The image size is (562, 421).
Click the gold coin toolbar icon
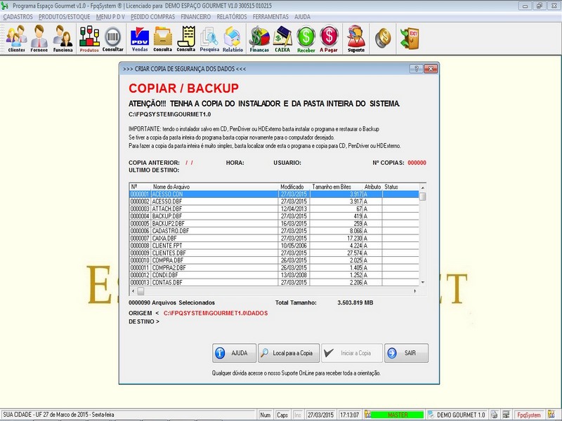point(383,38)
